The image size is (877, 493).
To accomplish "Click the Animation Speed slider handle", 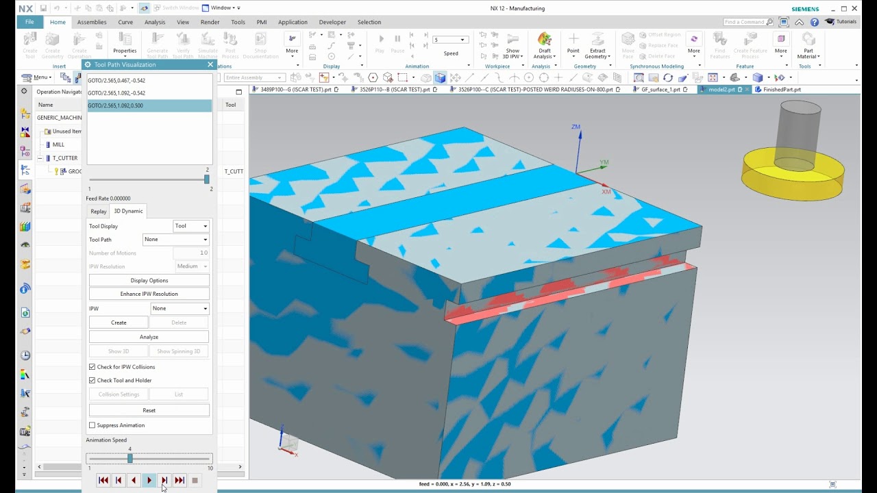I will click(129, 458).
